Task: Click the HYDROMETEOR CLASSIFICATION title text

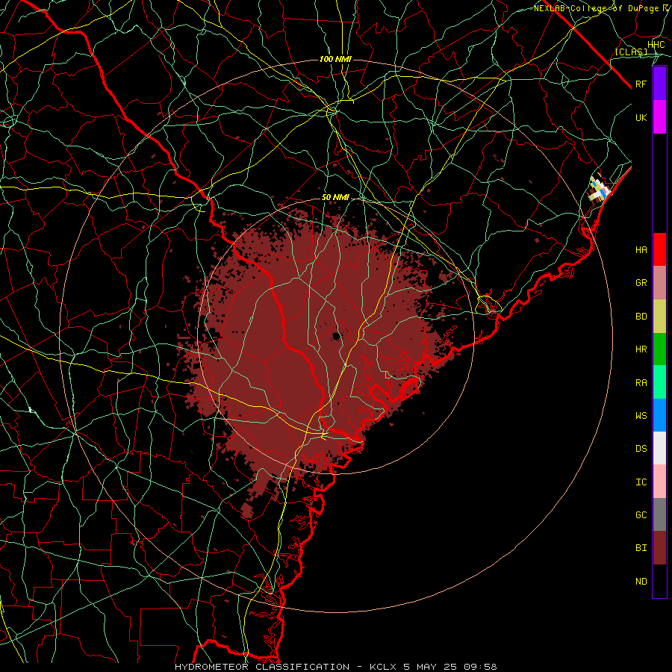Action: [262, 667]
